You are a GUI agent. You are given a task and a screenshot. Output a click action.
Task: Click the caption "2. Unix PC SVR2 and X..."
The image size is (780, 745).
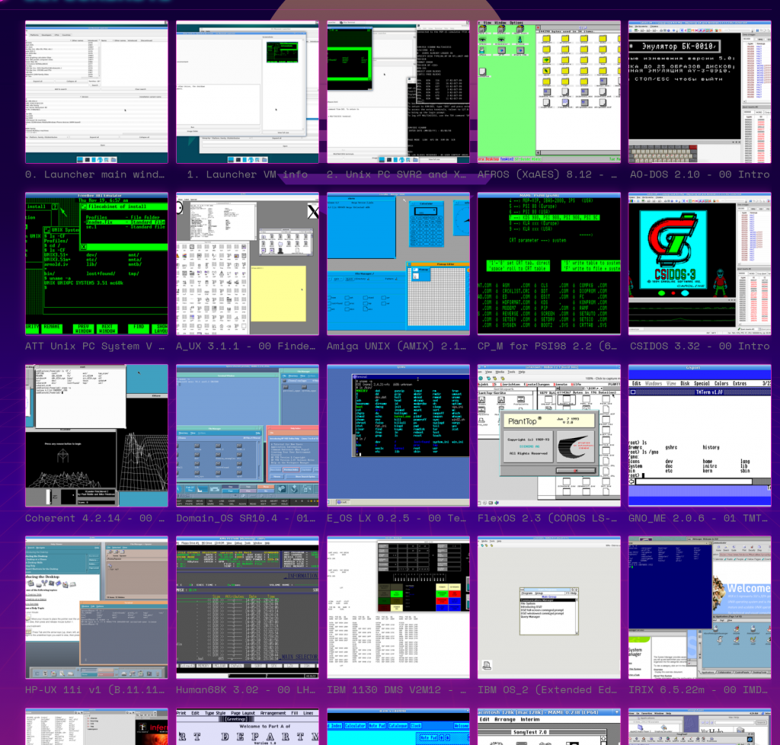[x=396, y=174]
